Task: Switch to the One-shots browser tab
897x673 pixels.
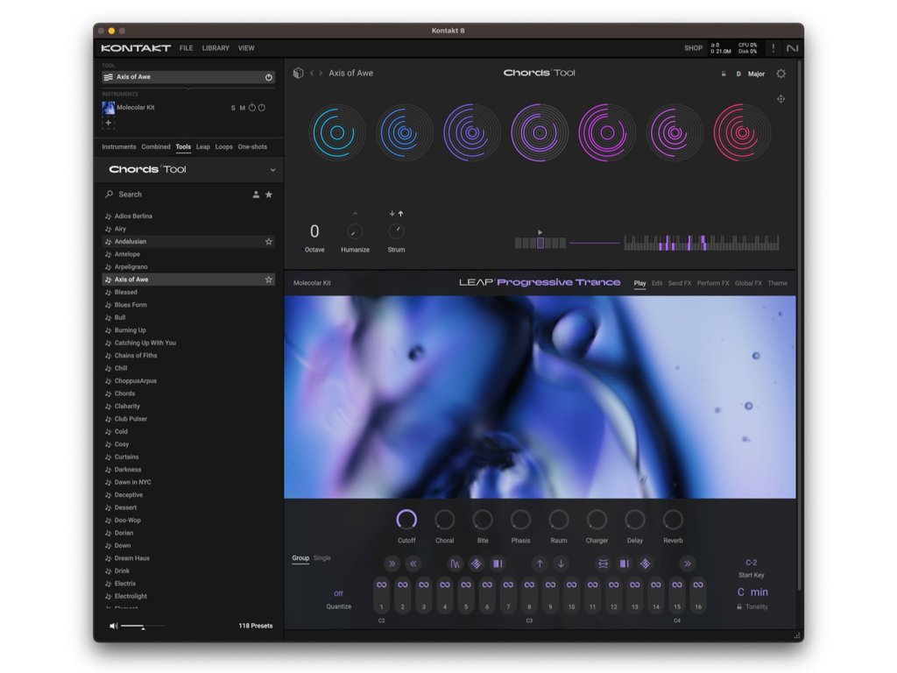Action: tap(252, 146)
